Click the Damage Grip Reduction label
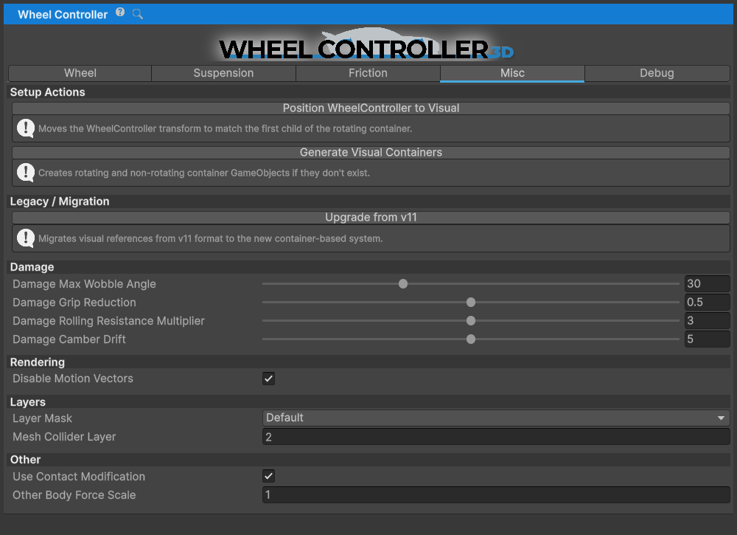This screenshot has width=737, height=535. pos(74,303)
